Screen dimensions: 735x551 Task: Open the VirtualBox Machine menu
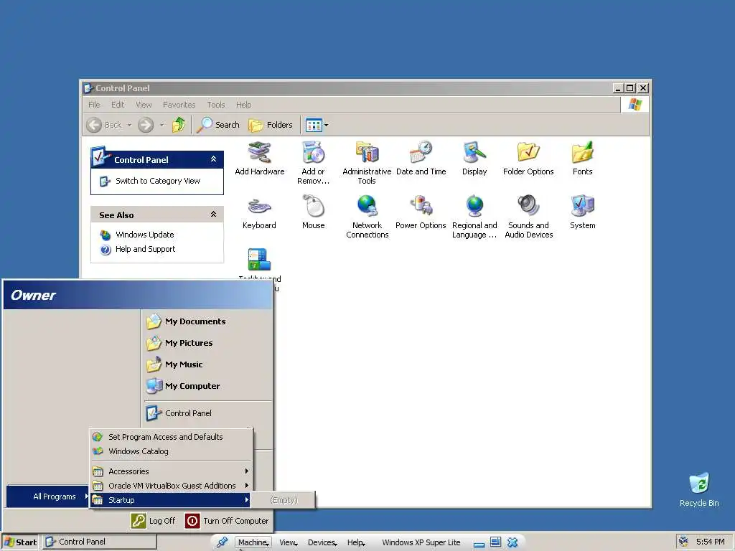(x=253, y=542)
